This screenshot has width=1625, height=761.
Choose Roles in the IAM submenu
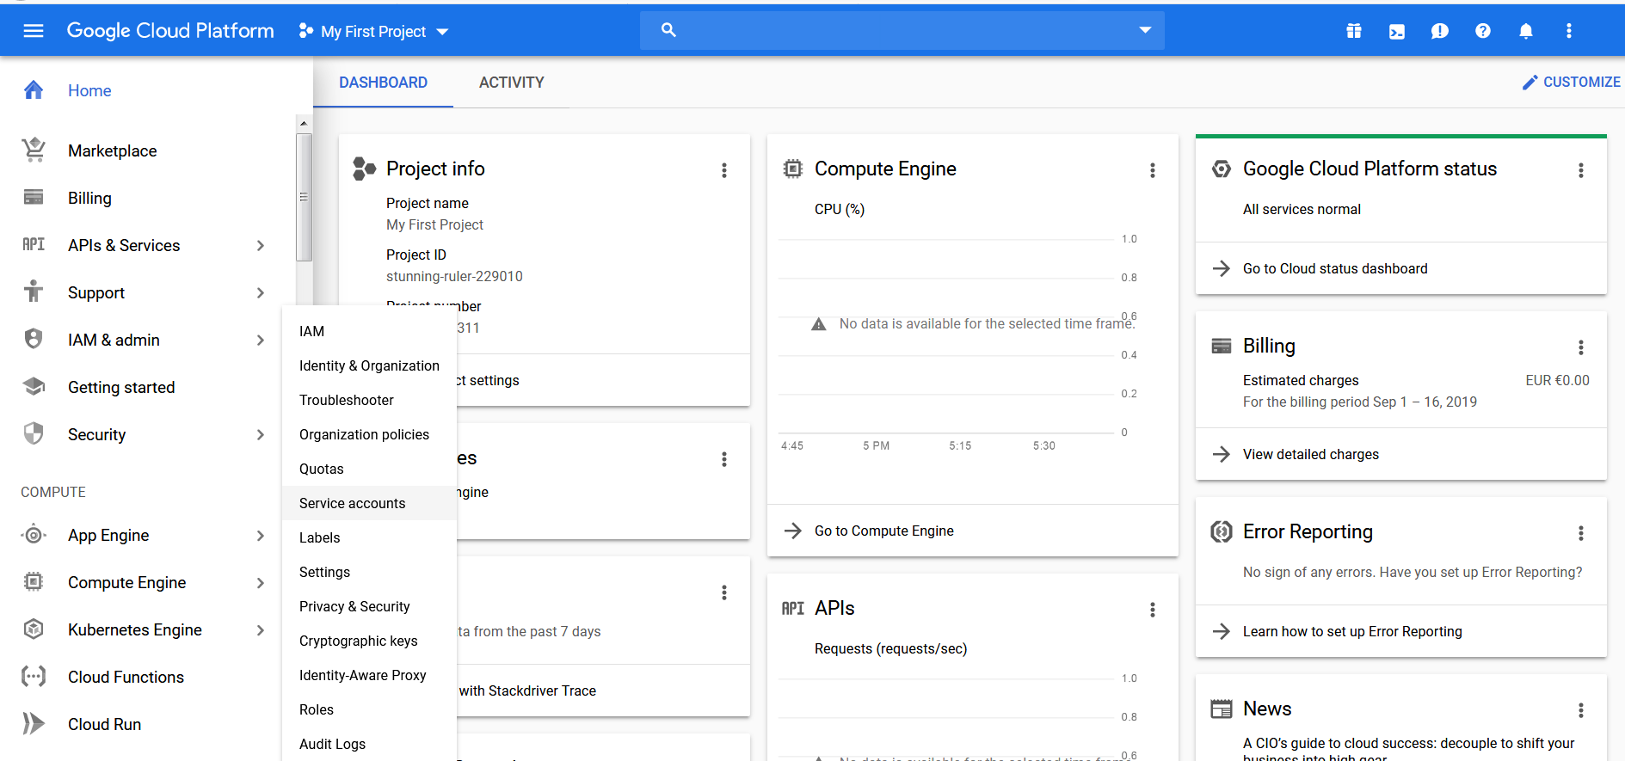click(x=317, y=709)
